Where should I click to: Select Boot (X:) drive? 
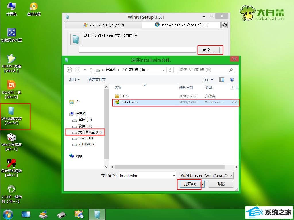point(83,138)
